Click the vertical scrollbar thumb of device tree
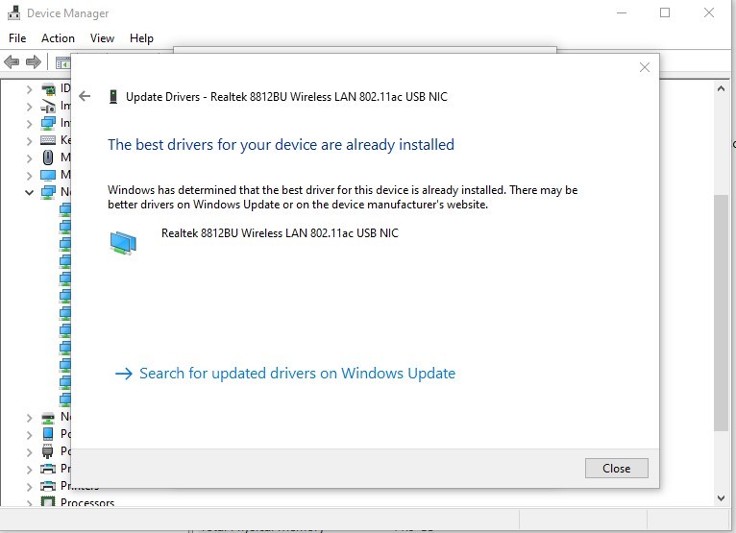Screen dimensions: 736x533 [721, 312]
